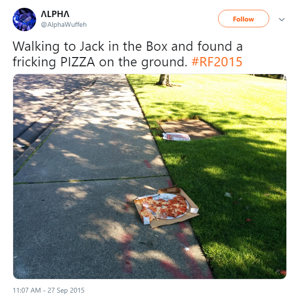Viewport: 300px width, 298px height.
Task: Open the @AlphaWuffeh handle link
Action: [x=64, y=24]
